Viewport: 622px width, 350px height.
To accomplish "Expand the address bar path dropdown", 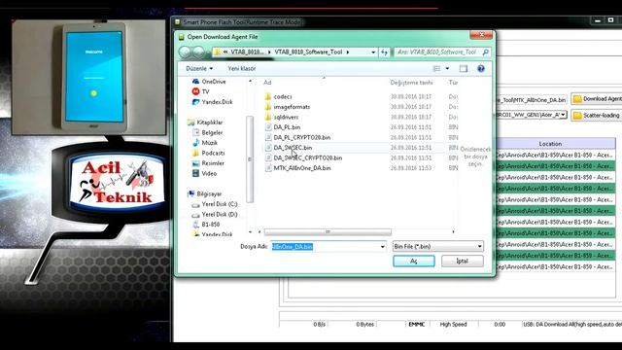I will pos(373,52).
